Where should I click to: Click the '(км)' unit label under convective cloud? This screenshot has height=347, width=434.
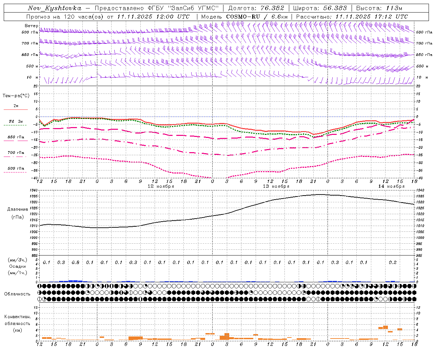click(x=18, y=330)
